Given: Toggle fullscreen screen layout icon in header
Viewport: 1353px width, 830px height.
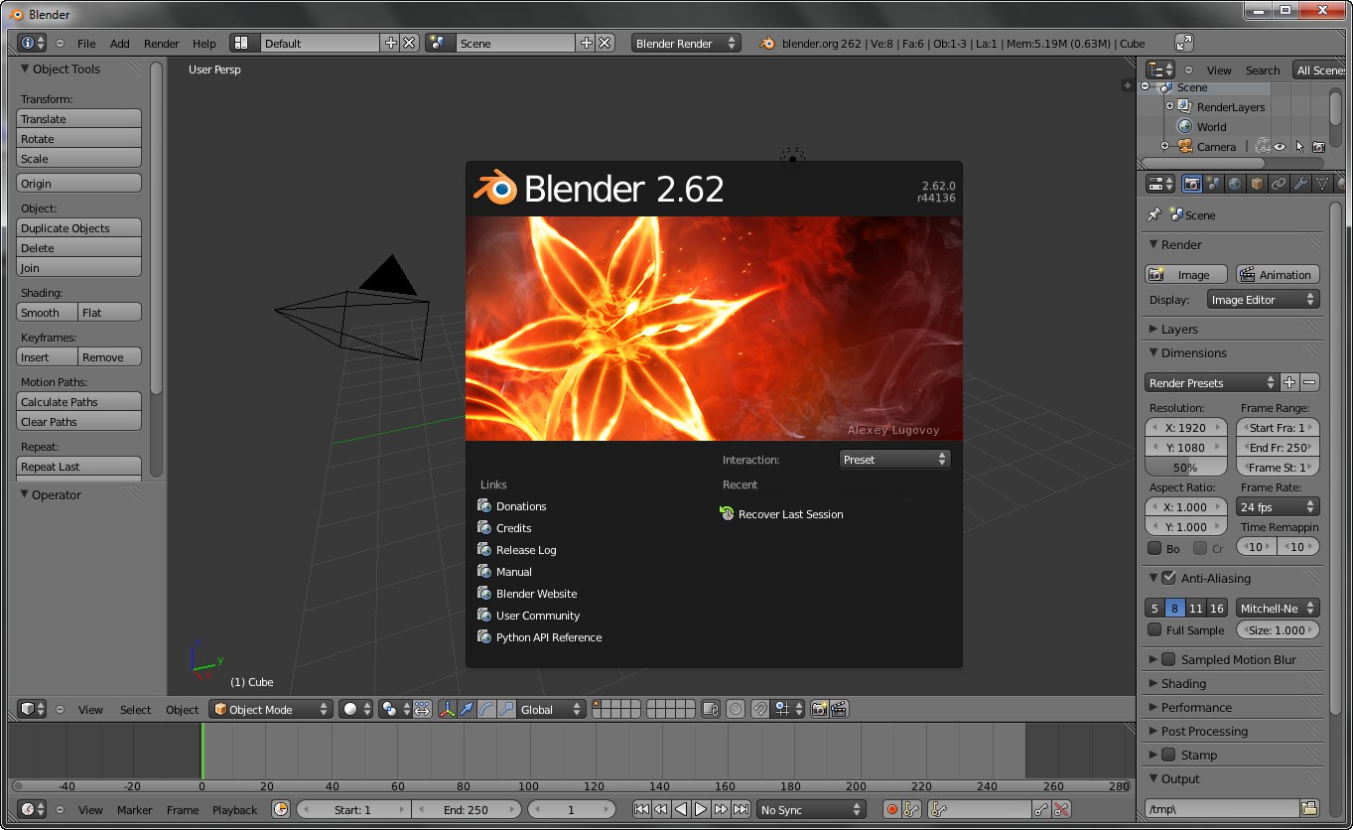Looking at the screenshot, I should point(1183,43).
